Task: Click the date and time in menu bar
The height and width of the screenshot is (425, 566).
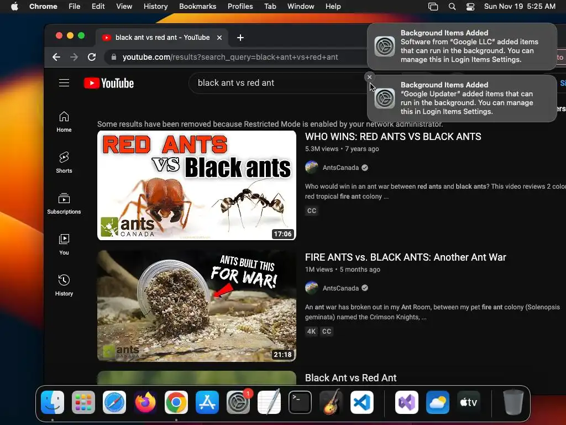Action: (520, 7)
